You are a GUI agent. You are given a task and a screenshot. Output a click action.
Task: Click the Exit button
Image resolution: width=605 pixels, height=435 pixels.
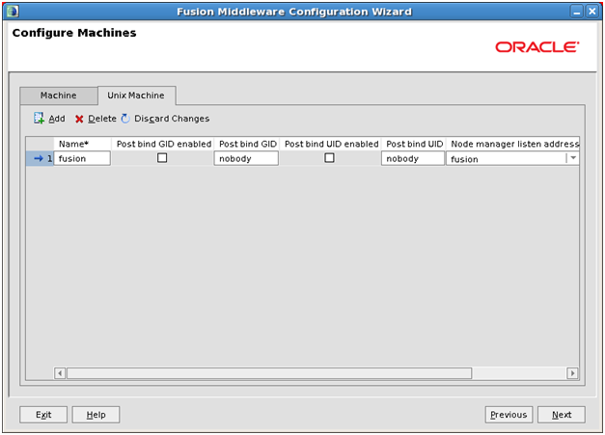coord(43,415)
